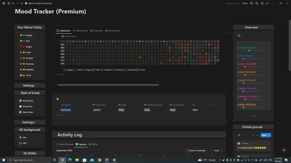This screenshot has width=291, height=163.
Task: Click the plus icon beside Dashboard block
Action: coord(228,33)
